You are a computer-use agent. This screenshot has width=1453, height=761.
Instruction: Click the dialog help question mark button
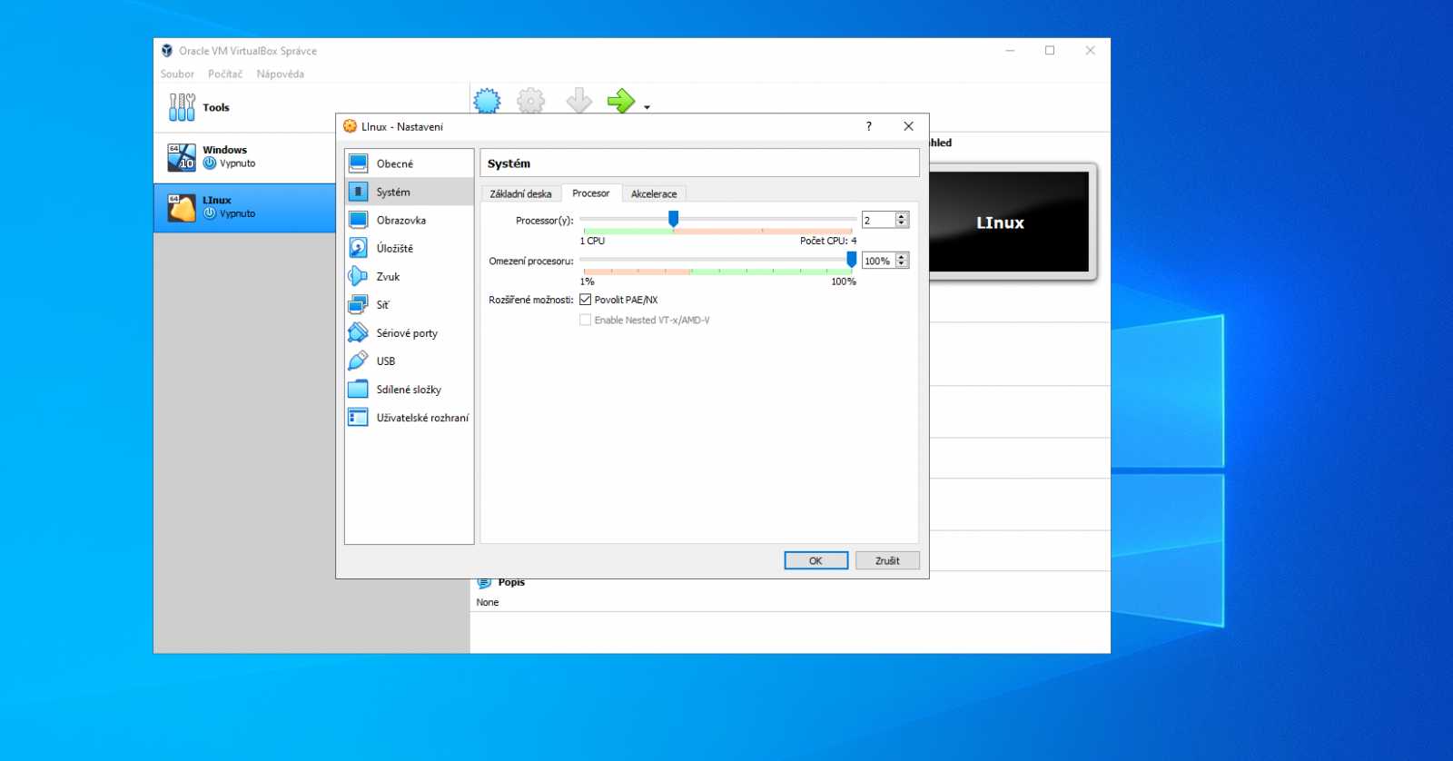pos(869,126)
